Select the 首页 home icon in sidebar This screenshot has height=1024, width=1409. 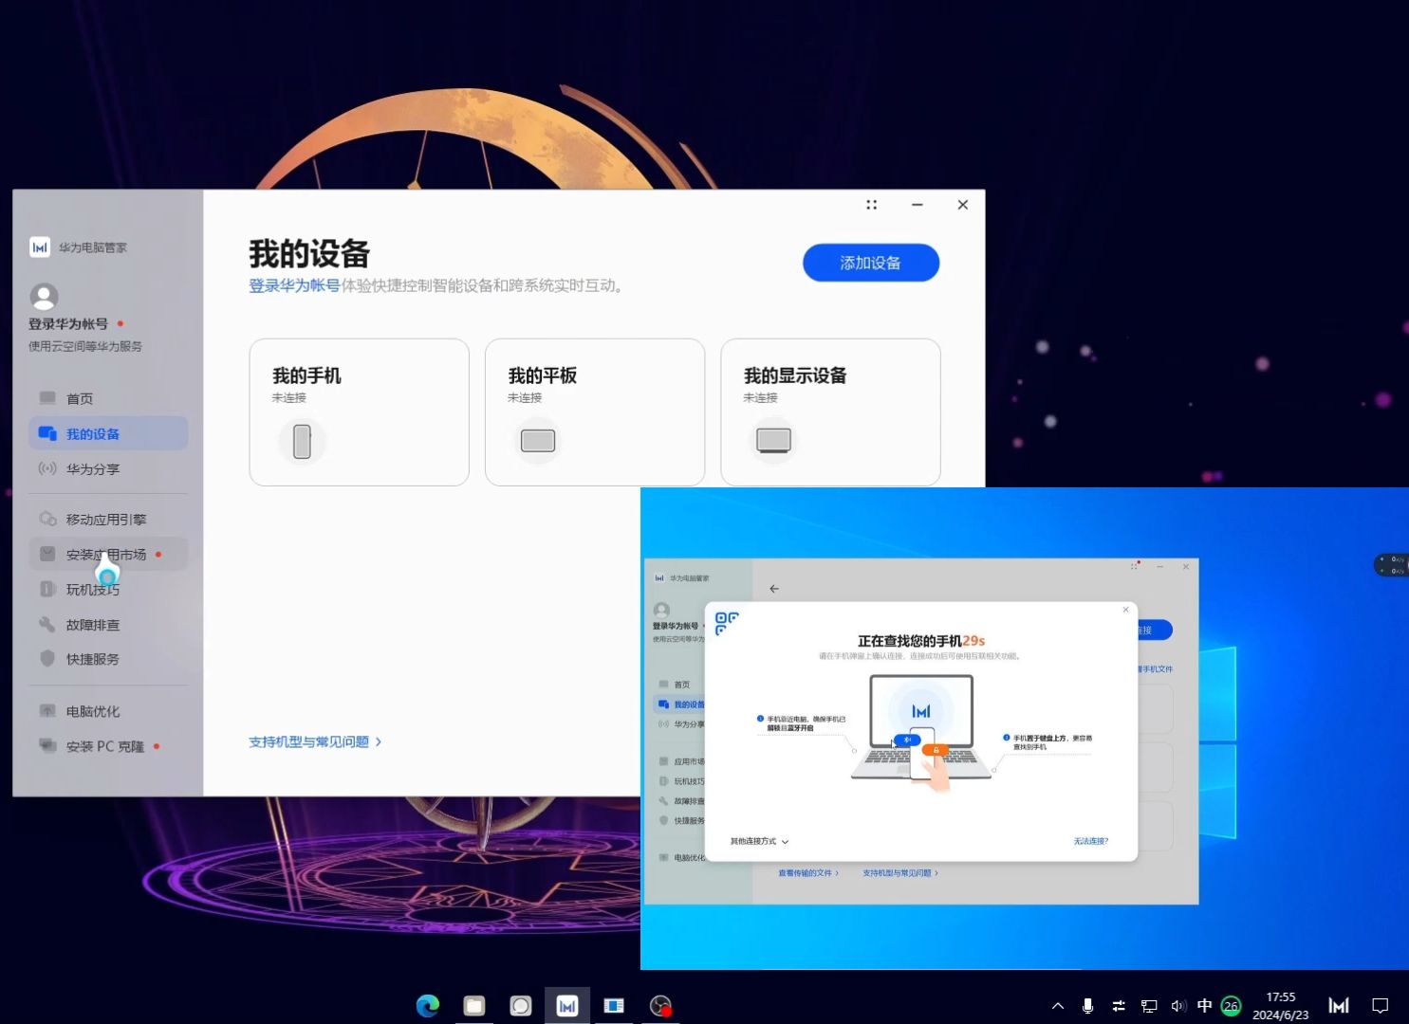[x=47, y=398]
